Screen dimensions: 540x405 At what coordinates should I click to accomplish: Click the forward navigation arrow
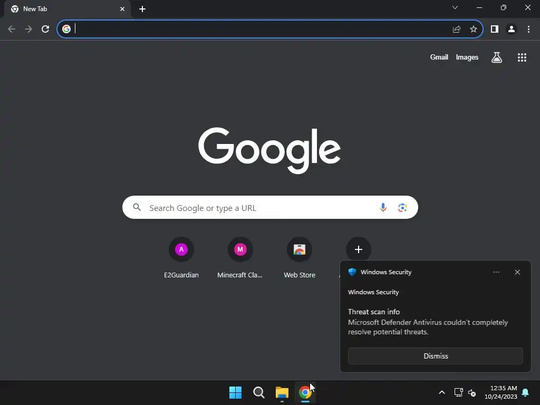click(x=28, y=30)
